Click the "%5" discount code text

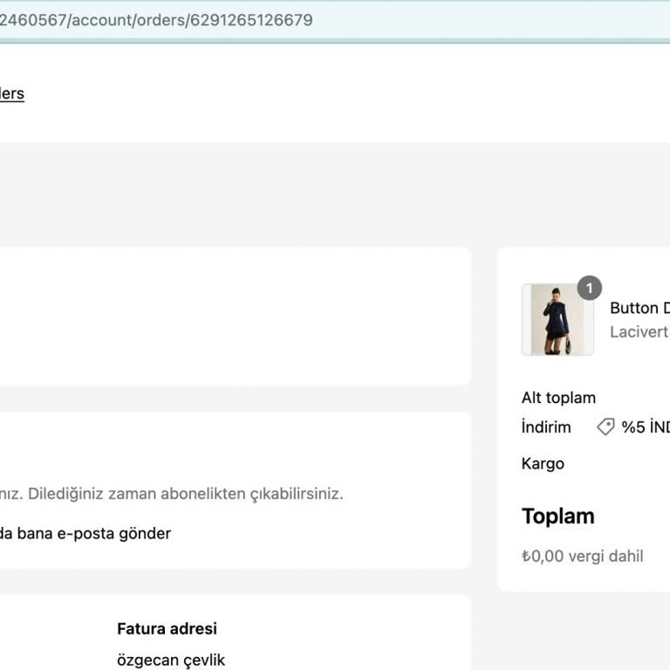click(646, 427)
